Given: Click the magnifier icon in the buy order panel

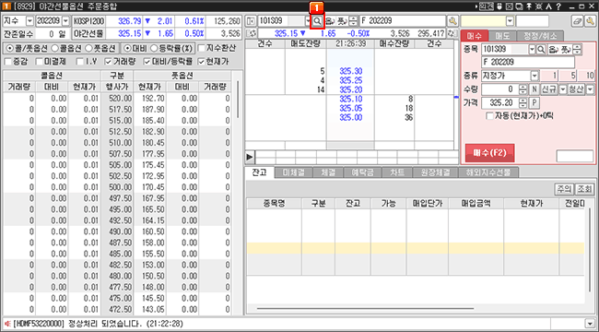Looking at the screenshot, I should pyautogui.click(x=541, y=50).
